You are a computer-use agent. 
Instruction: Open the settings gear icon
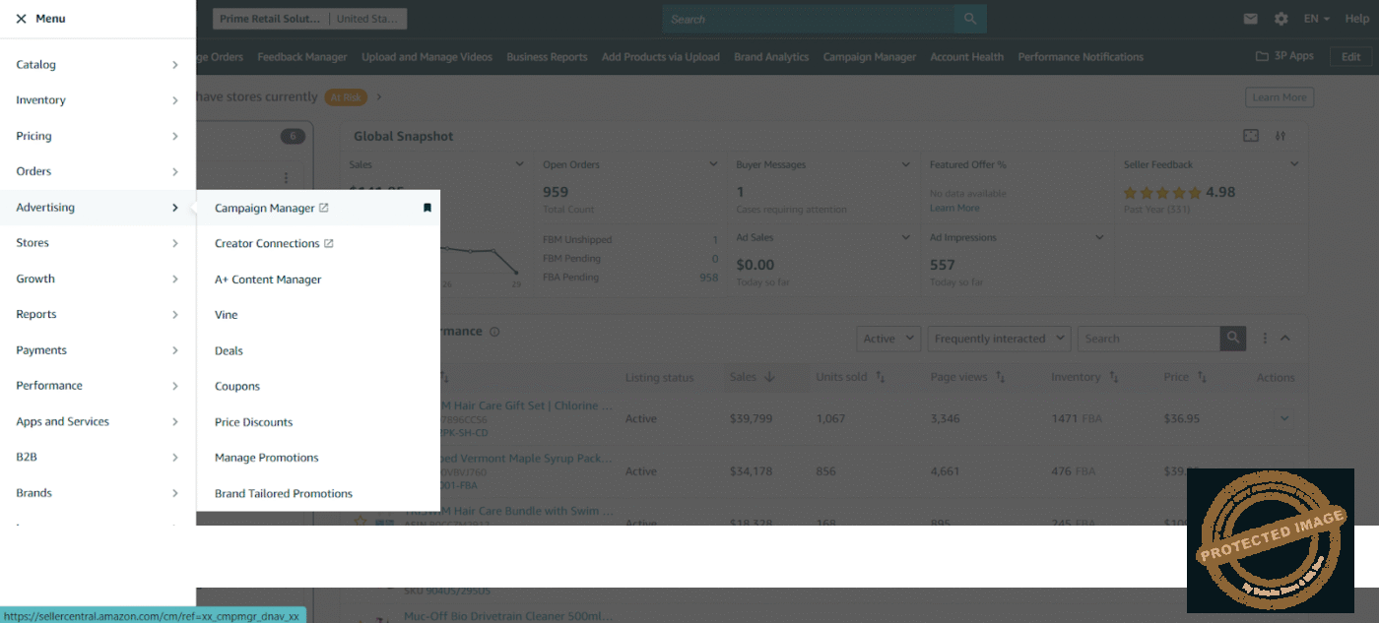[1280, 19]
